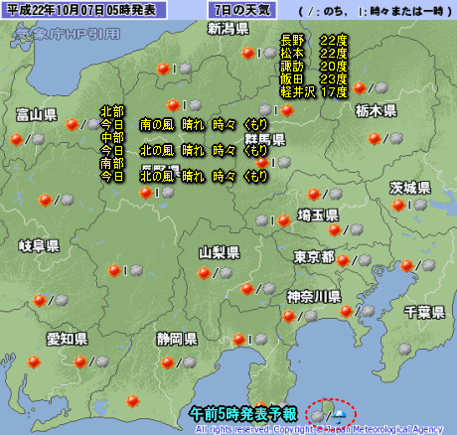Select the 千葉県 prefecture label
Screen dimensions: 457x435
(x=424, y=312)
